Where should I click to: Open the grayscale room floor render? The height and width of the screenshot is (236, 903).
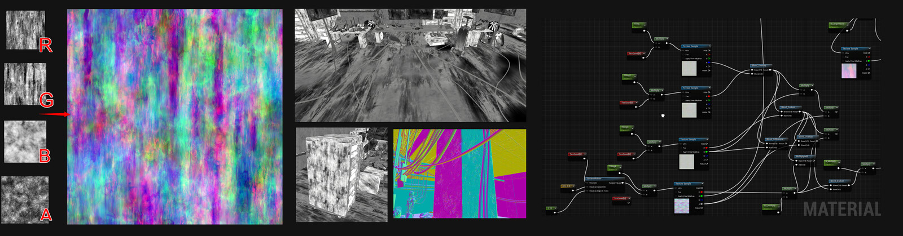click(x=410, y=65)
